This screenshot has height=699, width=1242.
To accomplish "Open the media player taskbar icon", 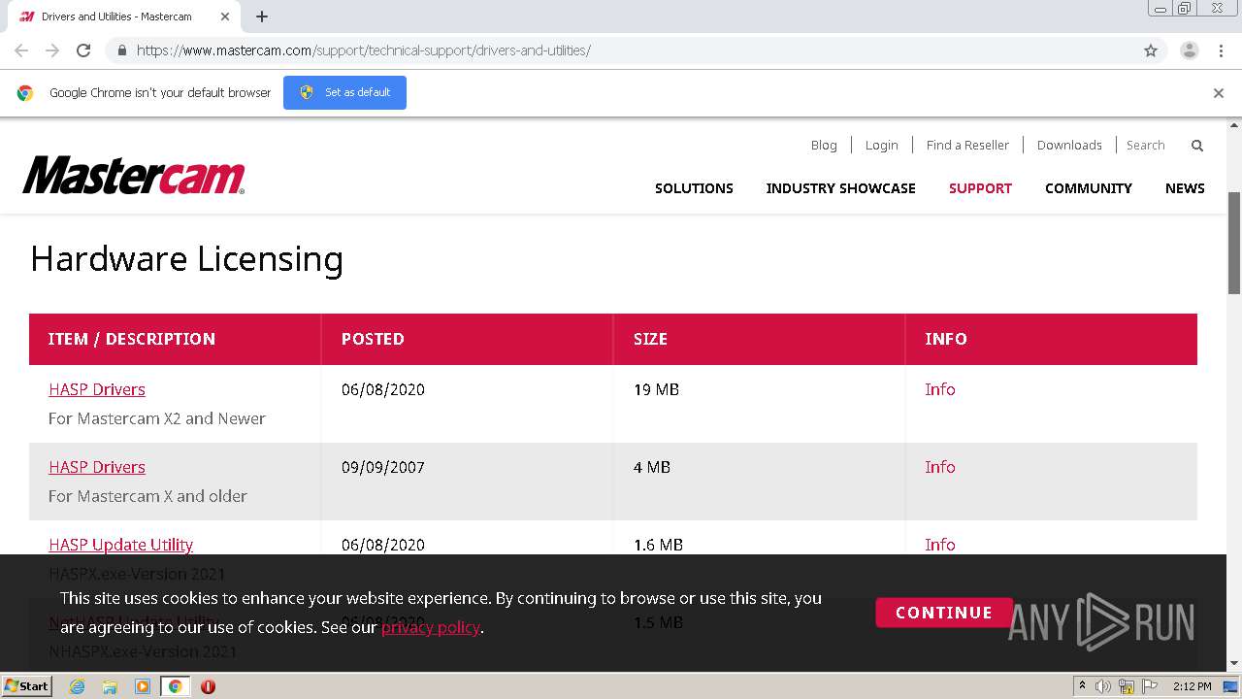I will (x=143, y=686).
